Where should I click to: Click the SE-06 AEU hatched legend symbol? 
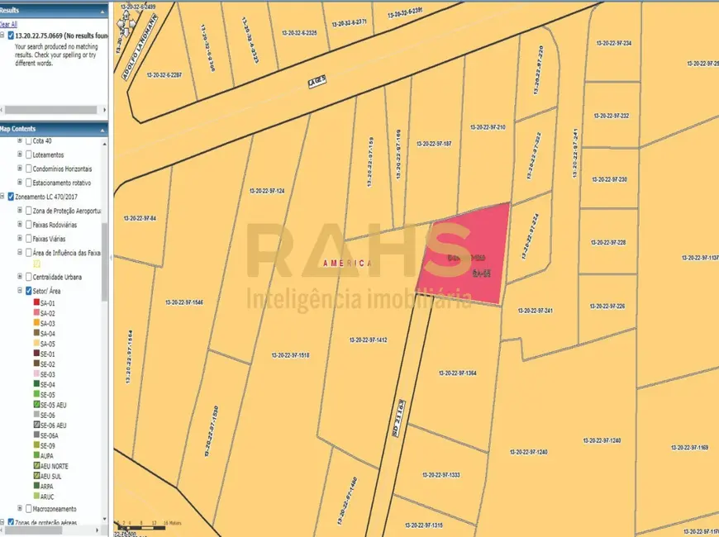coord(36,425)
